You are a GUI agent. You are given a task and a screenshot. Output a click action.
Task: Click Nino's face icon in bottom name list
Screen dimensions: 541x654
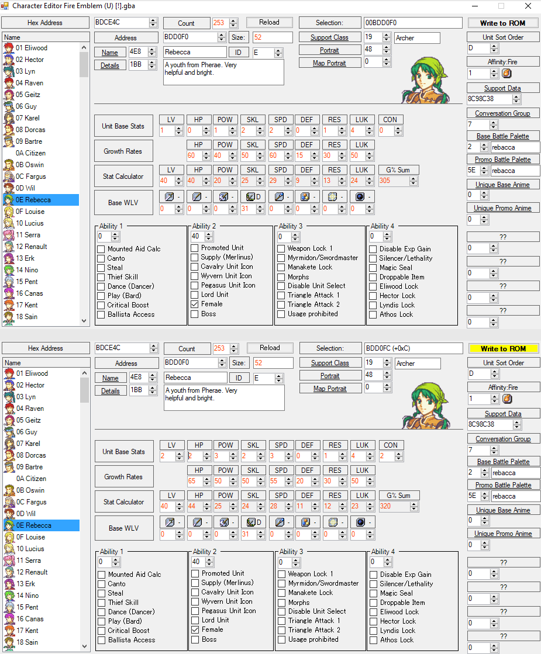pyautogui.click(x=9, y=596)
